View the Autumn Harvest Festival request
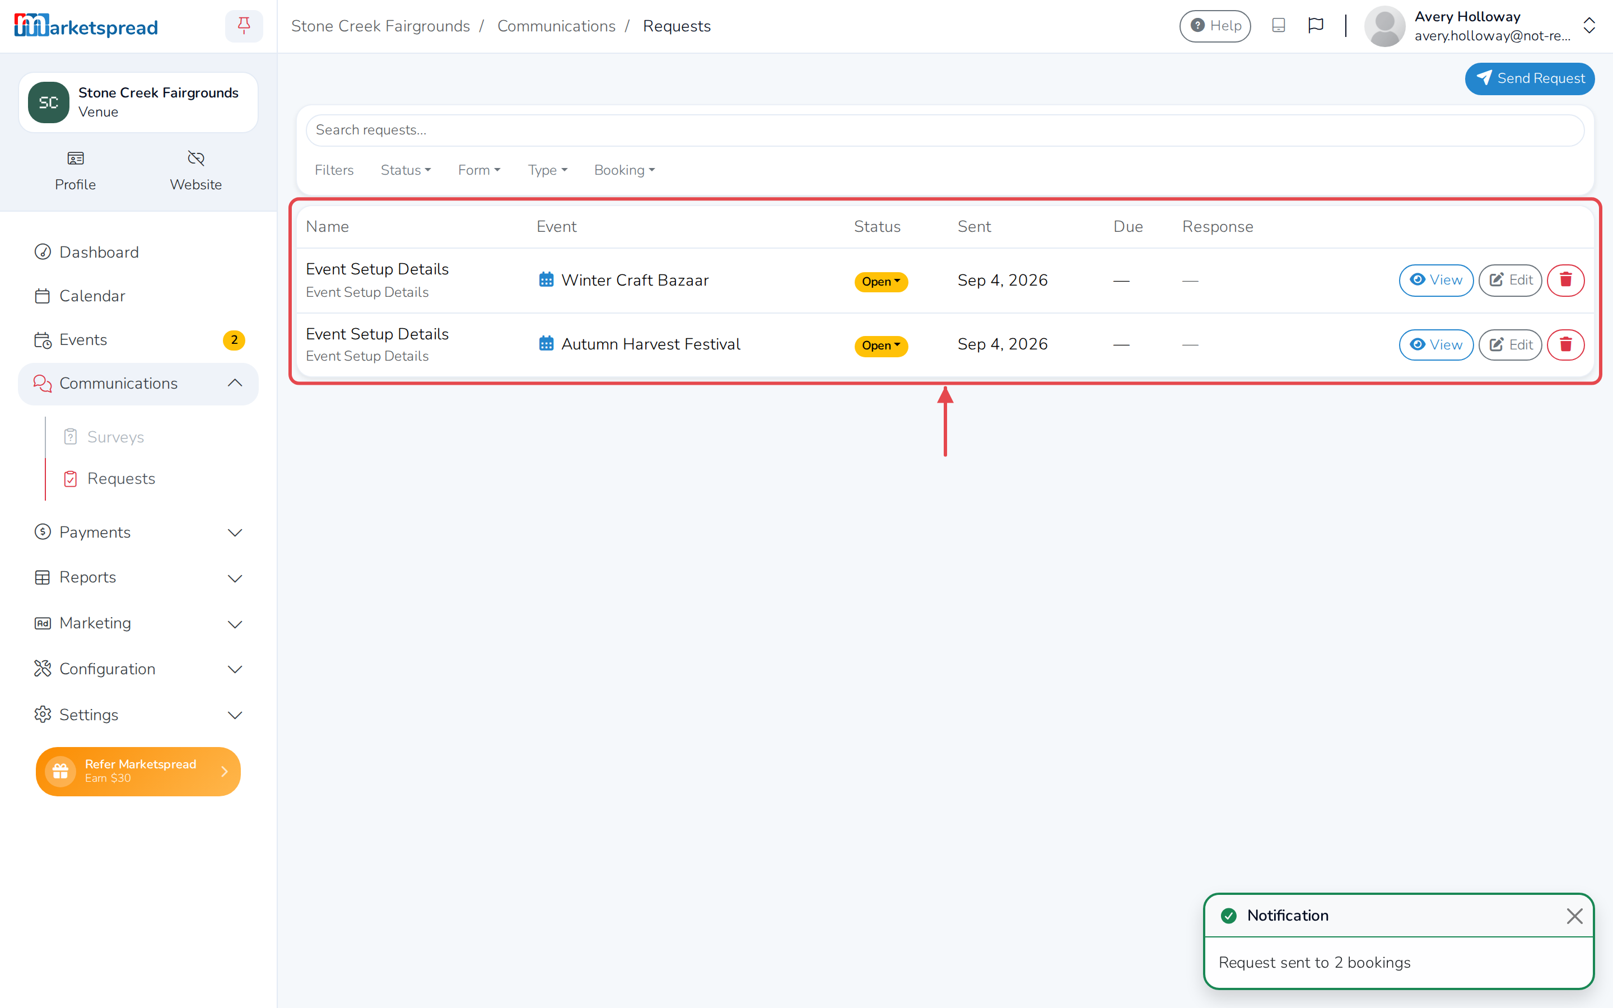 click(1435, 344)
